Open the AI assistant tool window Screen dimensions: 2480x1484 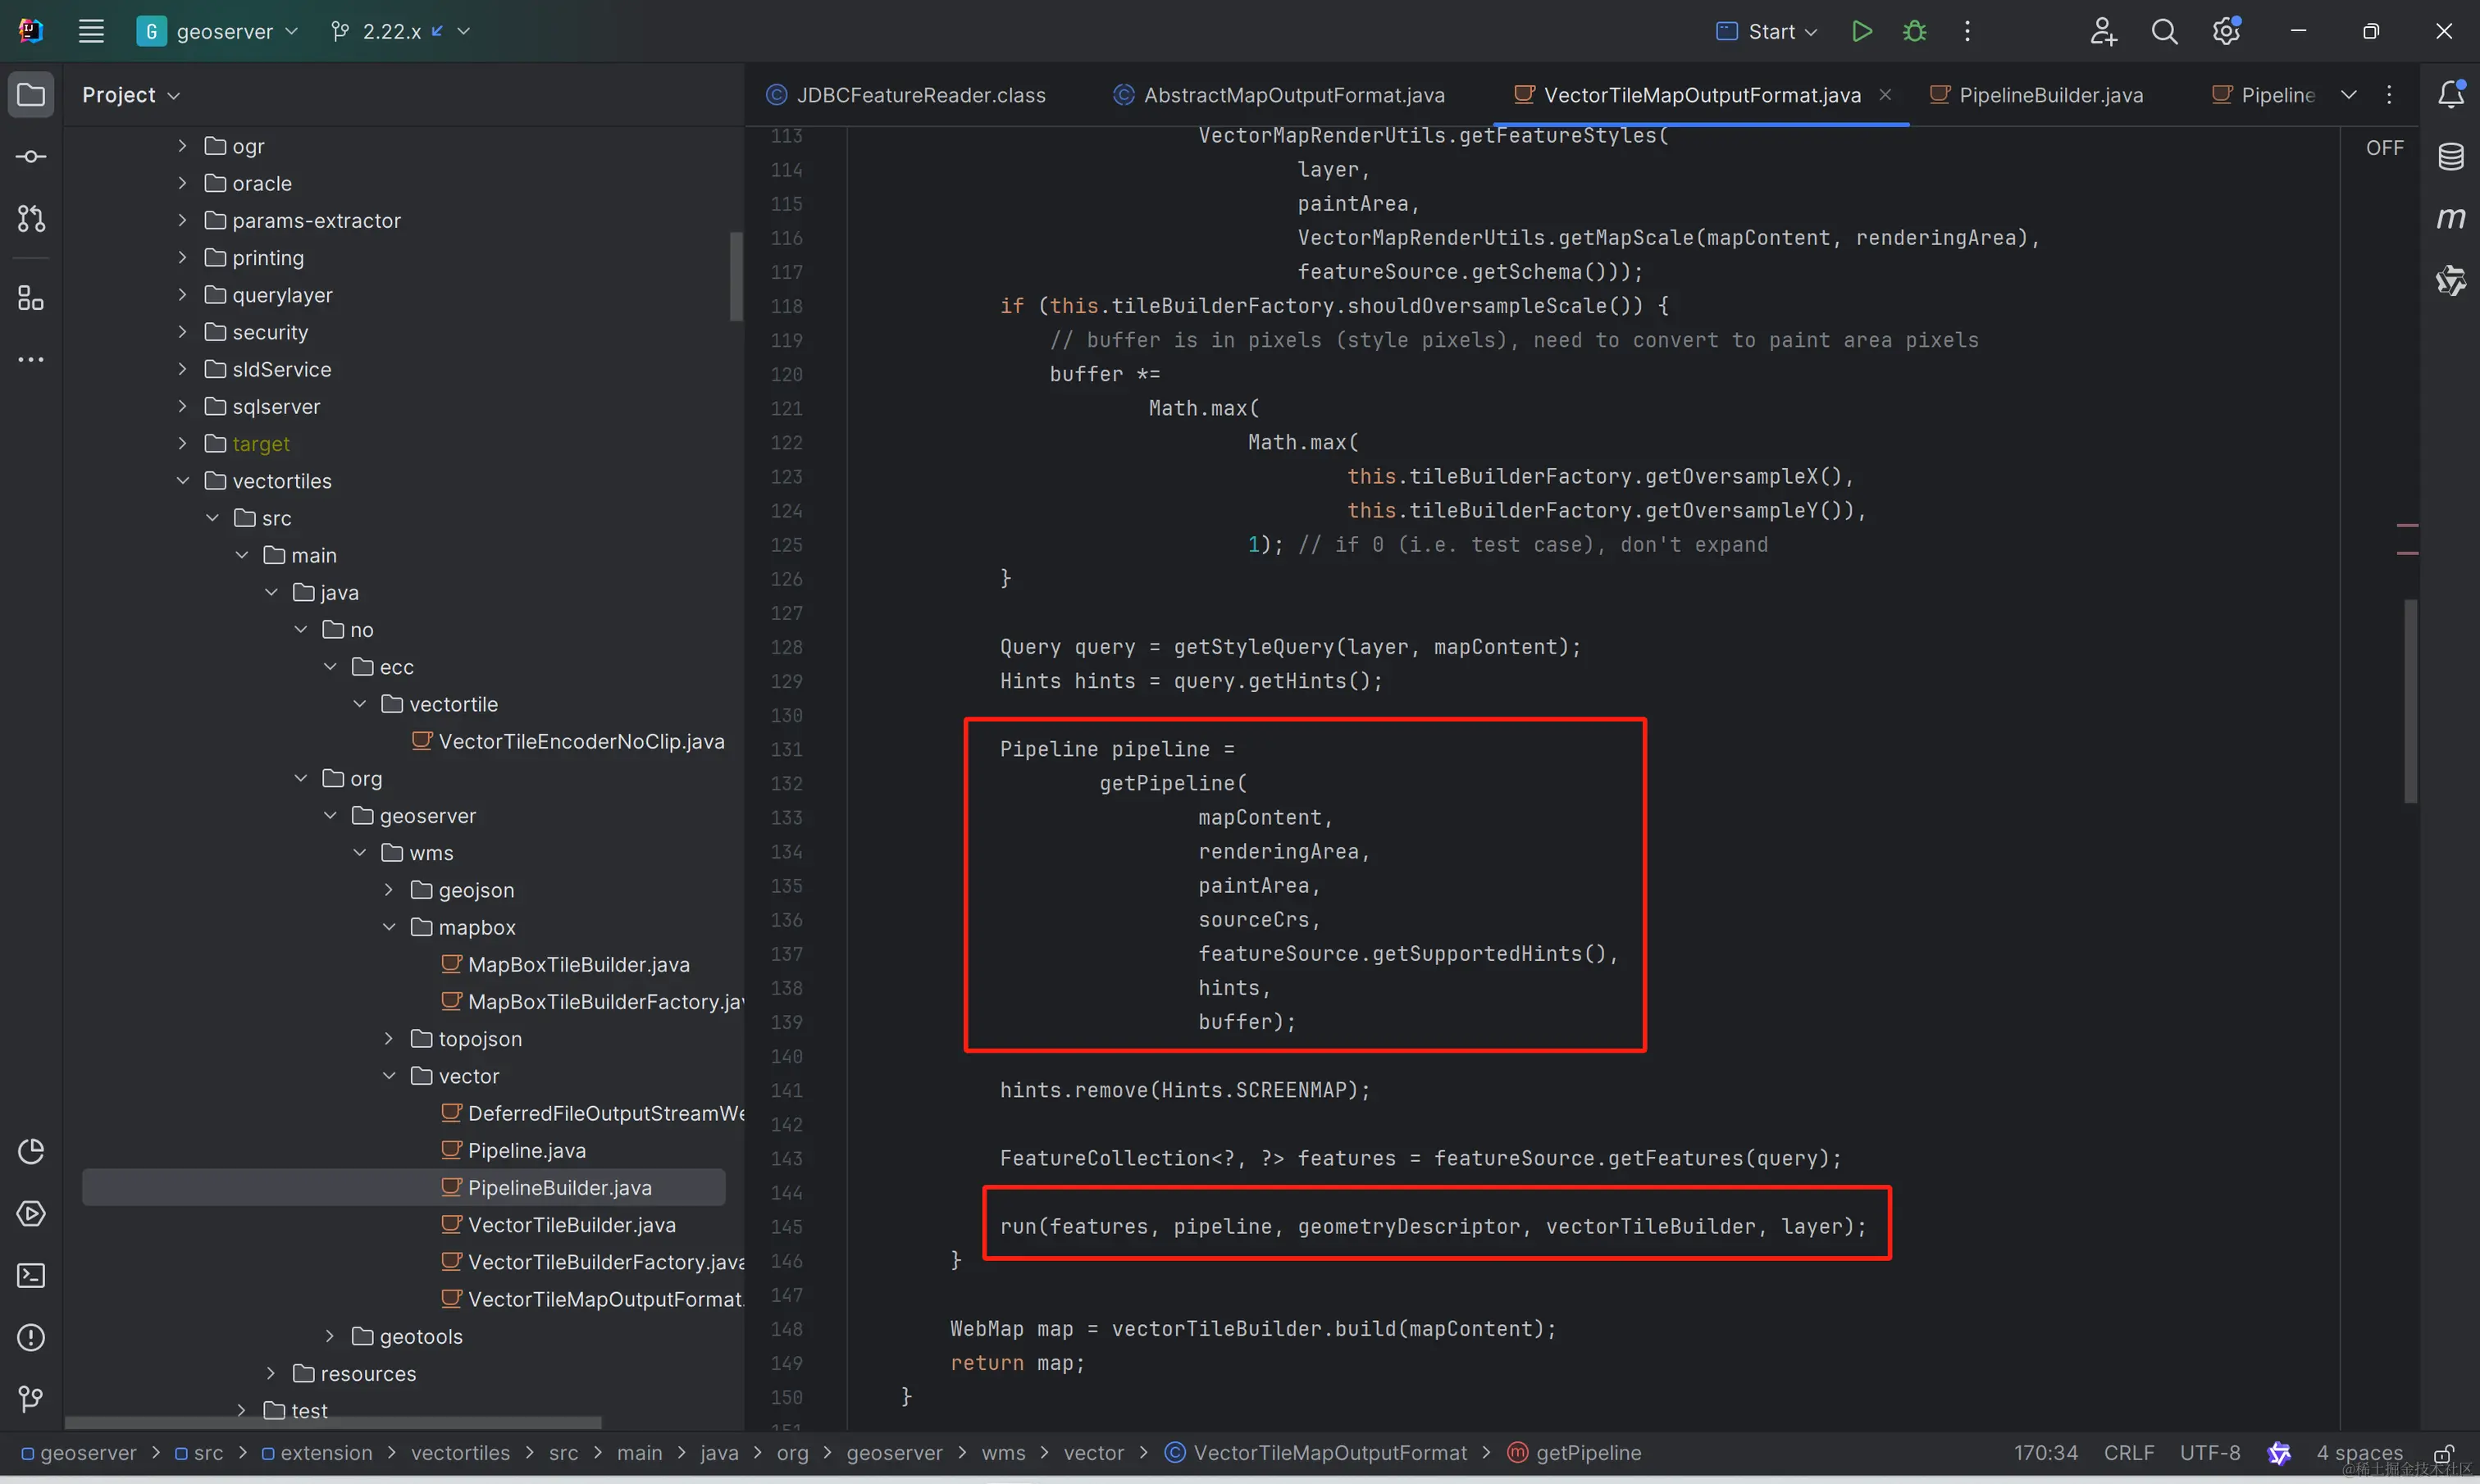pyautogui.click(x=2451, y=280)
